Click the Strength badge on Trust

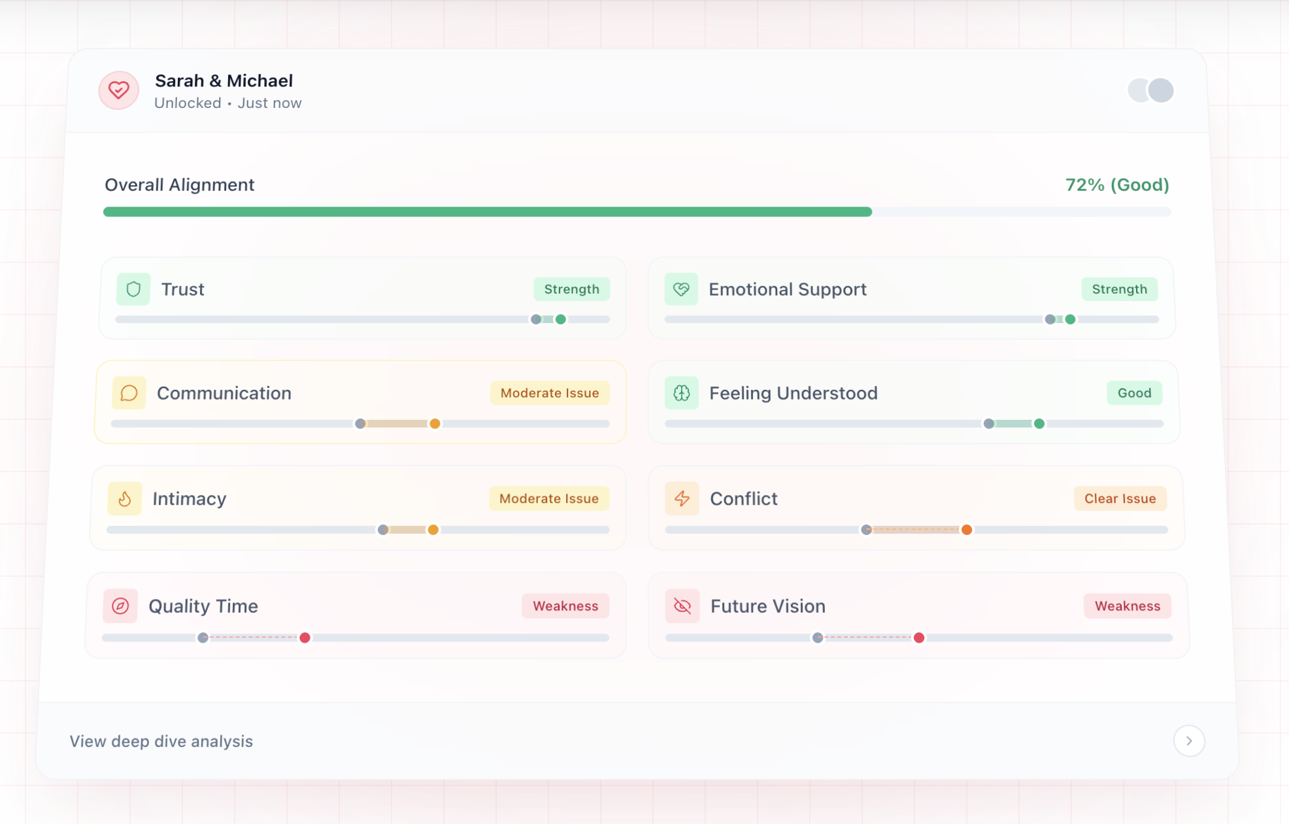tap(571, 288)
